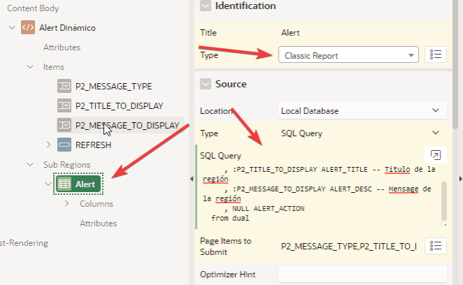Collapse the Identification section
463x285 pixels.
click(x=205, y=6)
